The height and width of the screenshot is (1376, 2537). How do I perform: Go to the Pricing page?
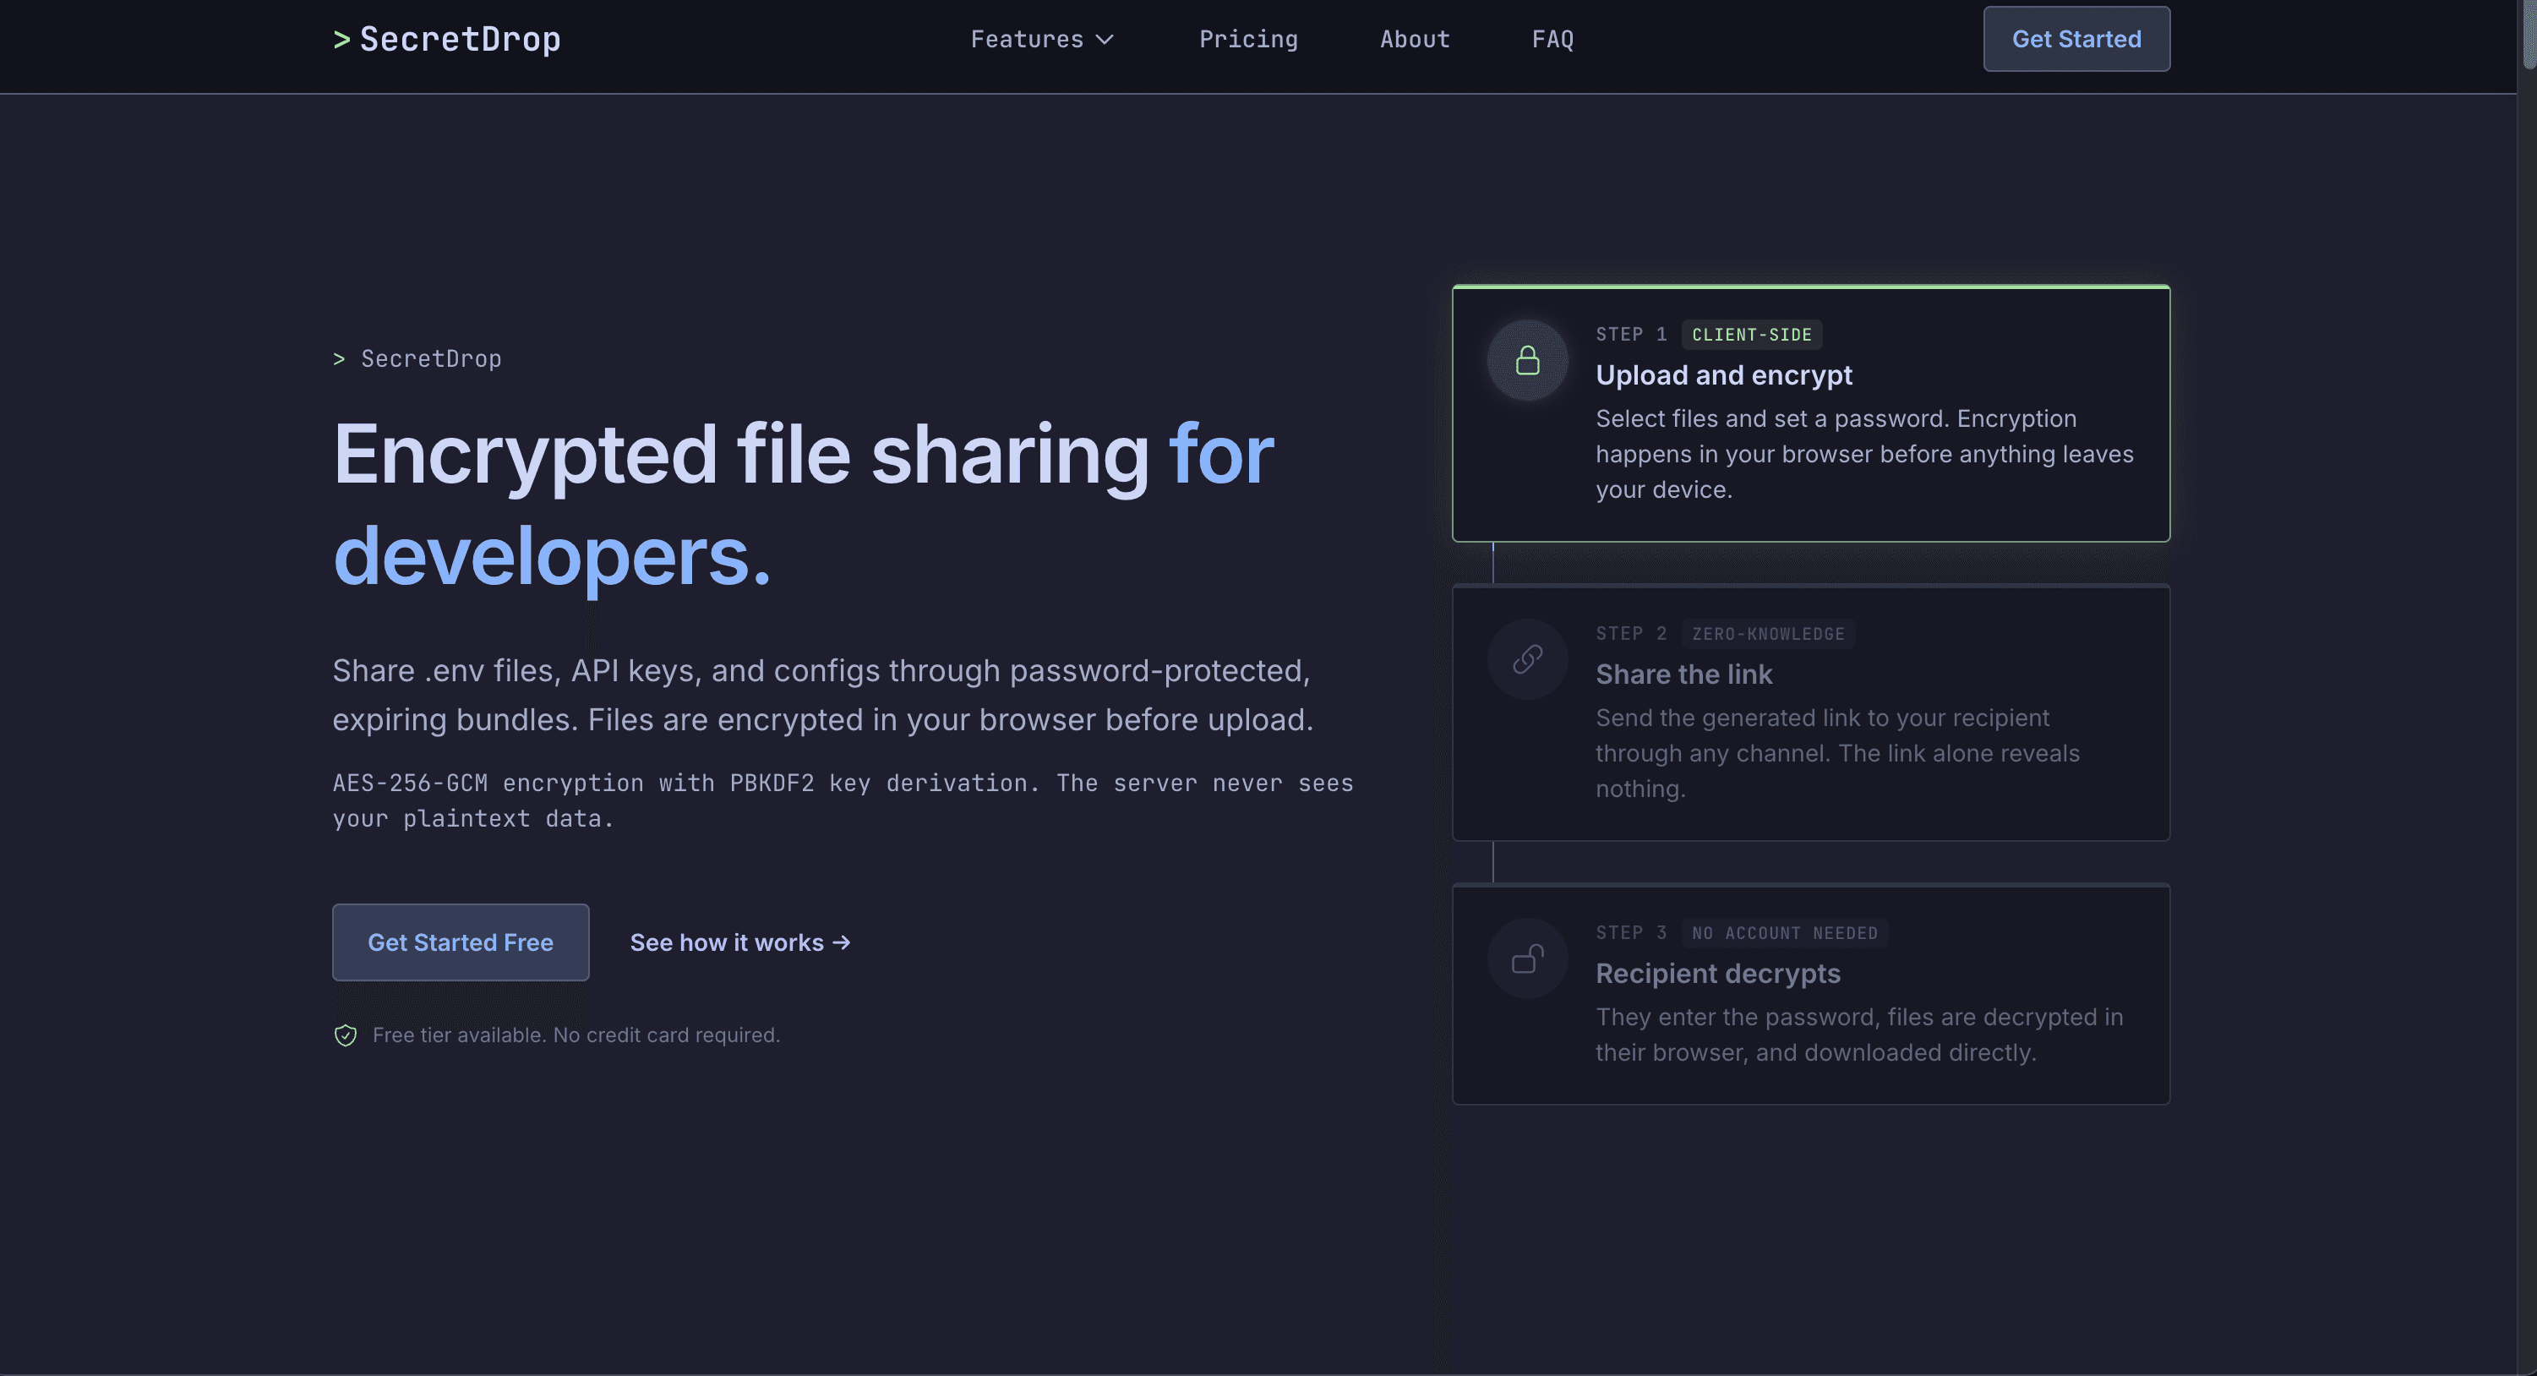(x=1248, y=40)
